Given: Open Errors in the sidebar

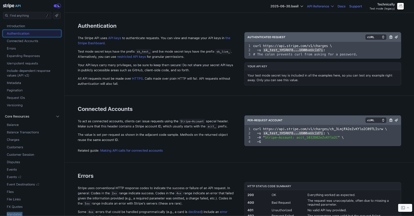Looking at the screenshot, I should point(11,49).
